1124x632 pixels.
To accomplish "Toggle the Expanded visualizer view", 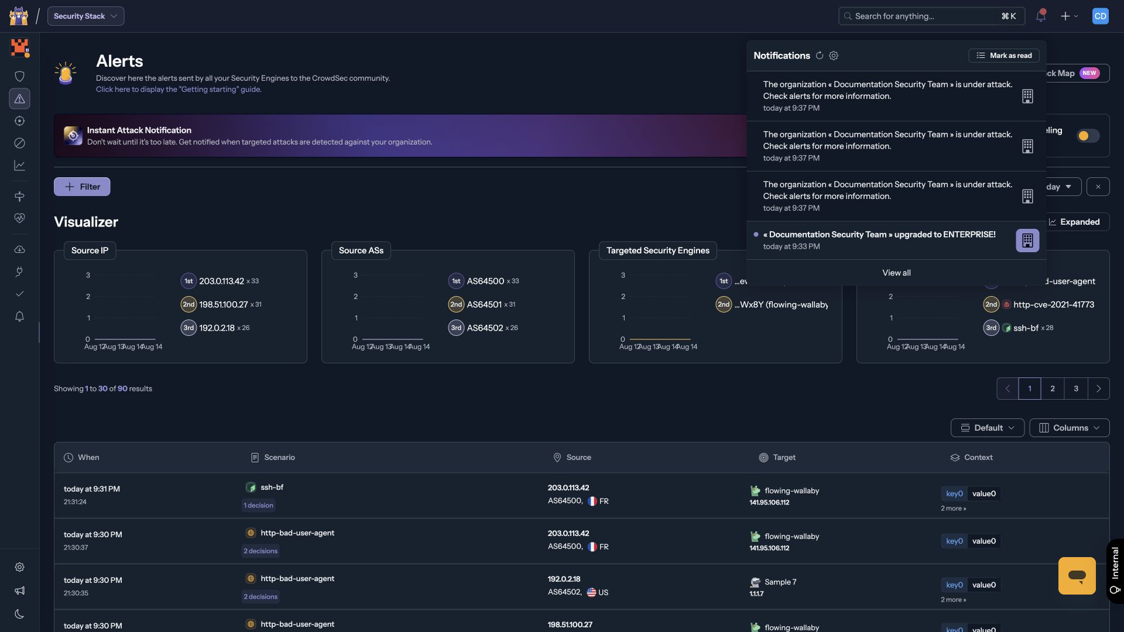I will 1076,222.
